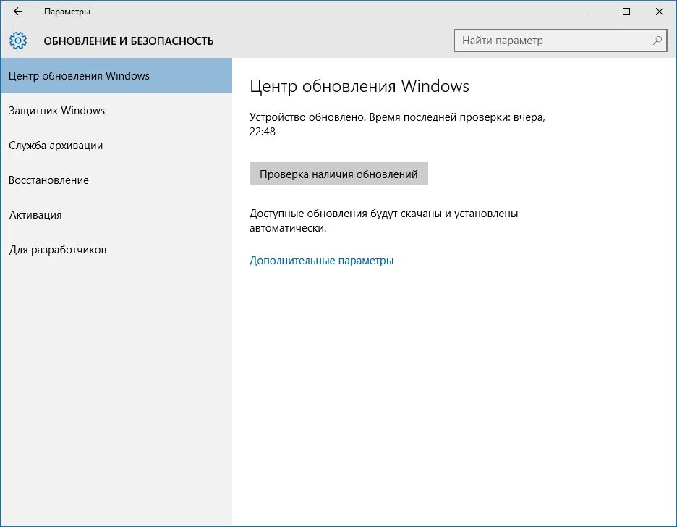The width and height of the screenshot is (677, 527).
Task: Focus the "Найти параметр" search field
Action: pos(560,41)
